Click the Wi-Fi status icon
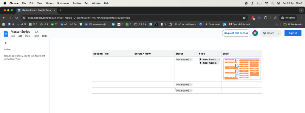Screen dimensions: 305x113 [x=267, y=3]
